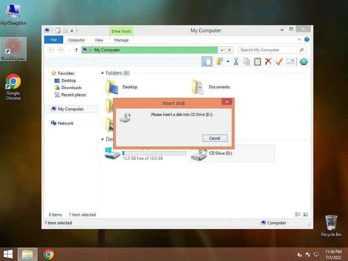Select Network in navigation pane
The image size is (348, 261).
(66, 123)
